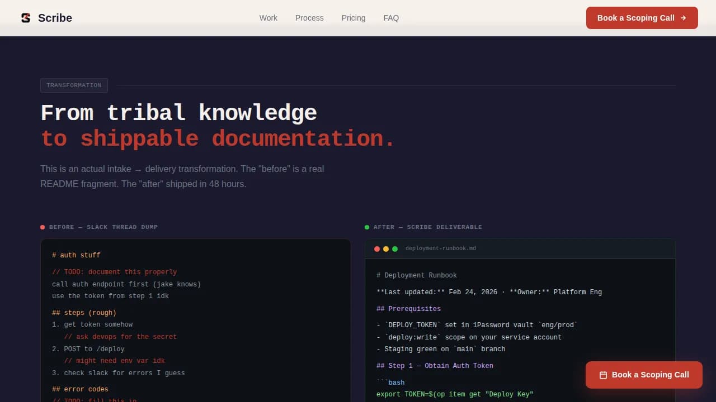Click the red dot in runbook window
716x402 pixels.
[377, 248]
